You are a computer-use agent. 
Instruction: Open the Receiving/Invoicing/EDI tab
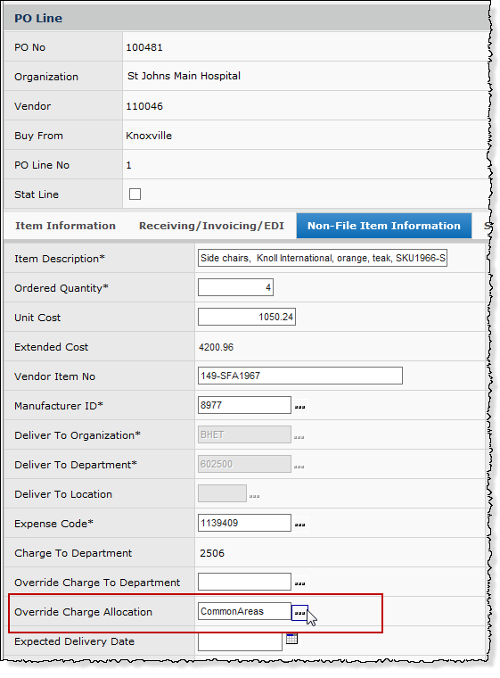click(211, 226)
